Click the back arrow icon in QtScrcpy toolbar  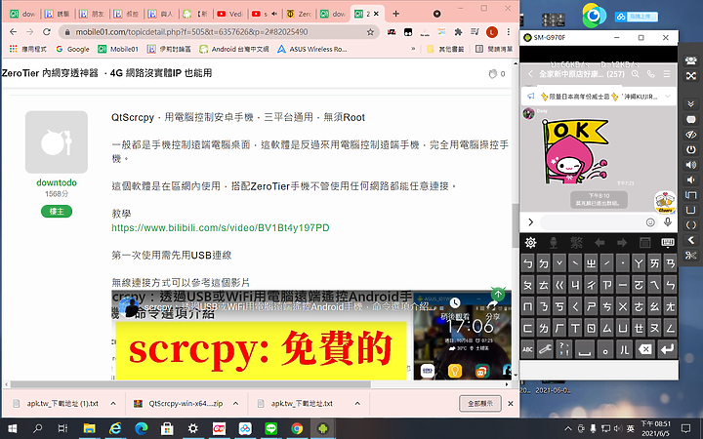click(x=690, y=241)
